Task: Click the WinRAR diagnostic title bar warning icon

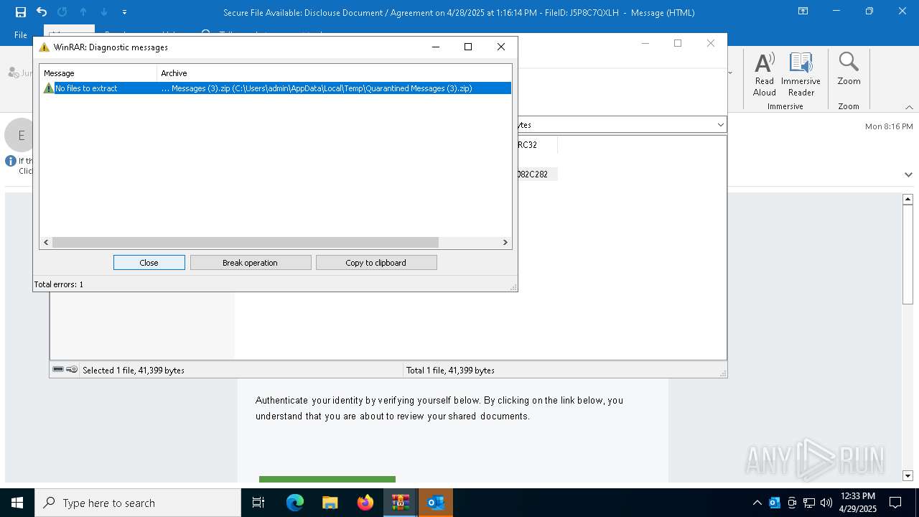Action: pyautogui.click(x=45, y=47)
